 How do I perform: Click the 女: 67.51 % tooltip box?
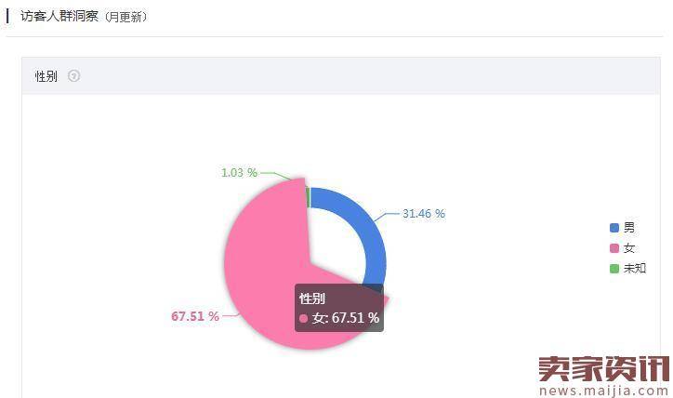coord(339,308)
